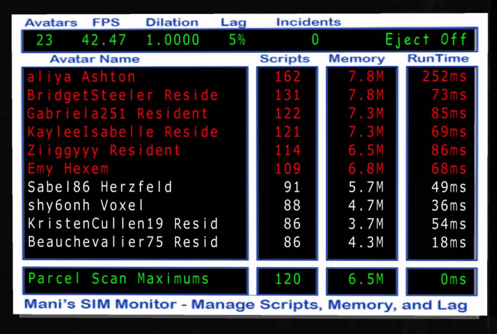Click aliya Ashton's 252ms runtime value
The image size is (497, 334).
click(444, 77)
